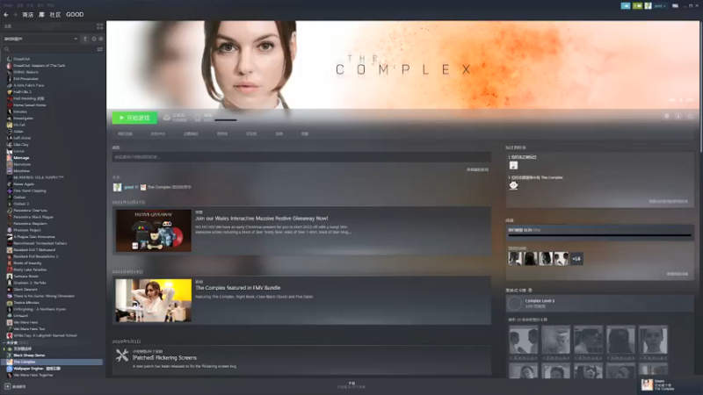Screen dimensions: 703x395
Task: Select DreadOut: Keepers of The Dark
Action: point(39,65)
